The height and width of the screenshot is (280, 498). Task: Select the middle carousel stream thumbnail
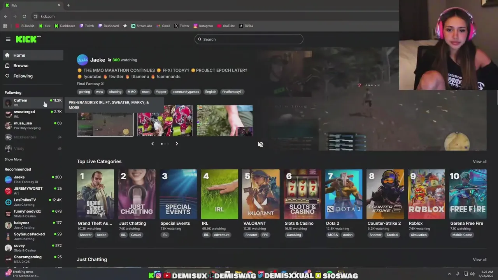[165, 121]
